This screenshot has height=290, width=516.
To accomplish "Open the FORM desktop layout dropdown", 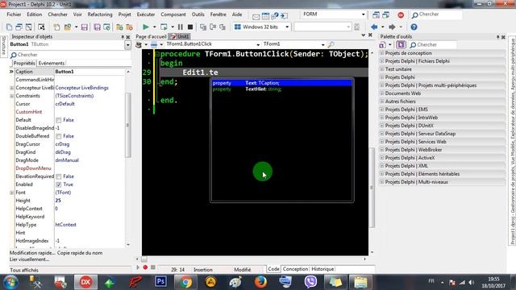I will click(364, 14).
